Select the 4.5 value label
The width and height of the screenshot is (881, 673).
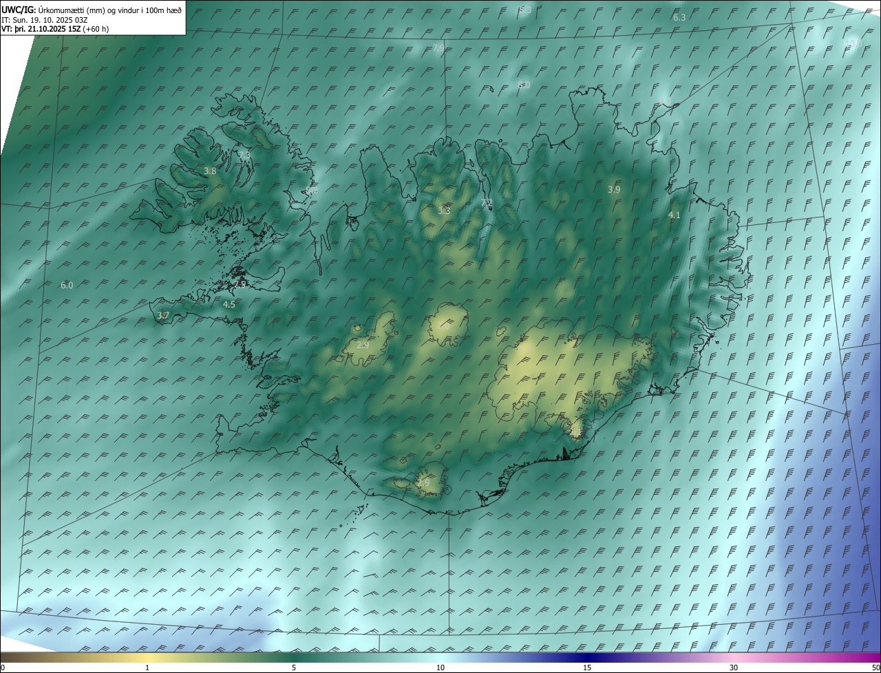pos(229,304)
